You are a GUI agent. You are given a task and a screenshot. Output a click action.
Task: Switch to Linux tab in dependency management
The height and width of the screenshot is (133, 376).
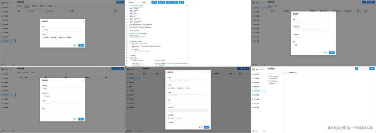(33, 72)
